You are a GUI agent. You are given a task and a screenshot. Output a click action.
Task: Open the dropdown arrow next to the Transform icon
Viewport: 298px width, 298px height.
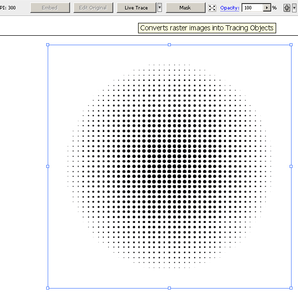(x=294, y=8)
